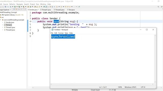Click the Search flashlight toolbar icon
This screenshot has height=91, width=163.
click(39, 7)
